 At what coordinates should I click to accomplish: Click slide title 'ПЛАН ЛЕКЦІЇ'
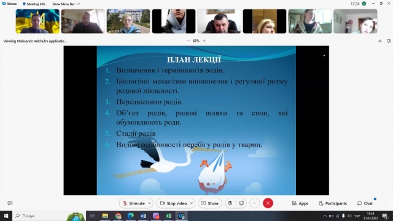point(194,60)
